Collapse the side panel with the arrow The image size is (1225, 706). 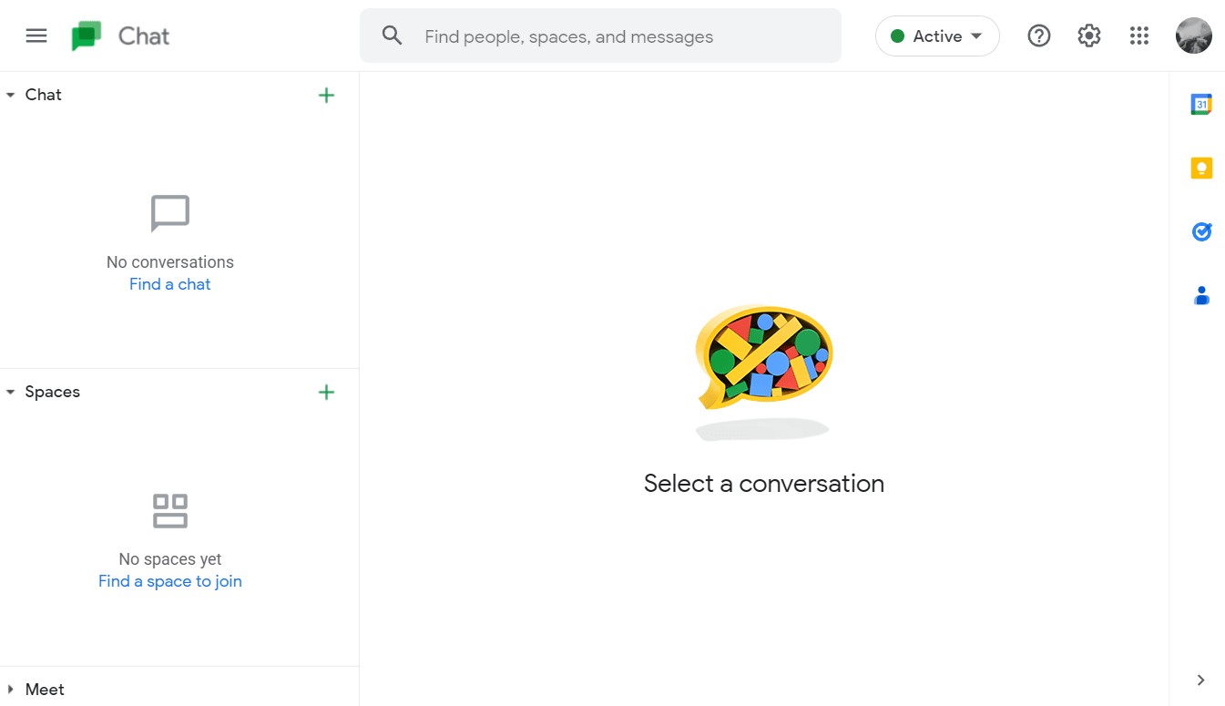pos(1199,680)
